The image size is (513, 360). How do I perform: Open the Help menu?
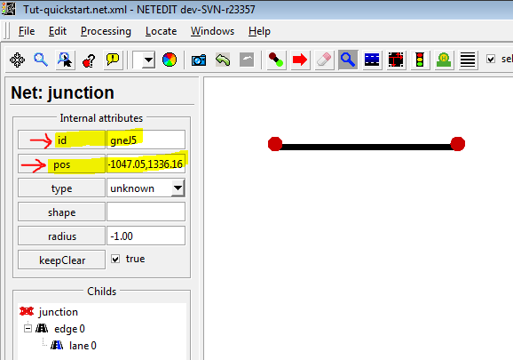coord(259,31)
